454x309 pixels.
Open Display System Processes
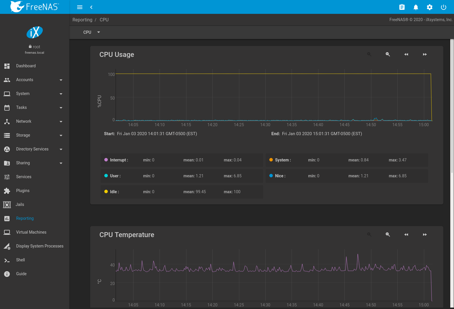40,246
